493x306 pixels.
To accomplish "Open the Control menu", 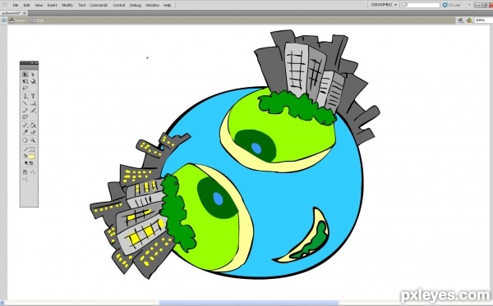I will click(x=119, y=6).
